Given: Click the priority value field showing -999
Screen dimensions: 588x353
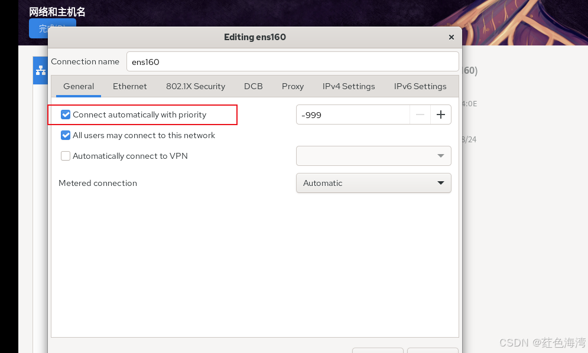Looking at the screenshot, I should point(352,115).
